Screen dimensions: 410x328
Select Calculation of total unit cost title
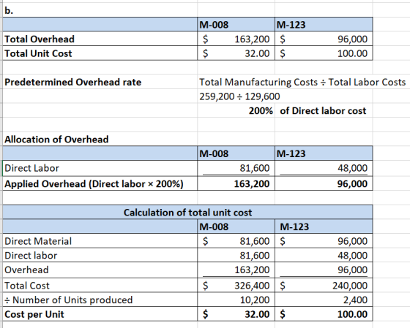point(187,213)
